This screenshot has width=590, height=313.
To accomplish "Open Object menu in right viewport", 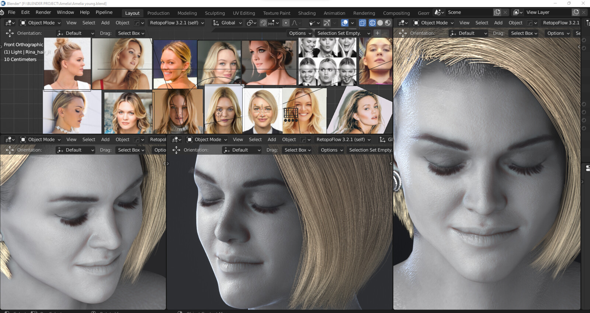I will (x=515, y=23).
